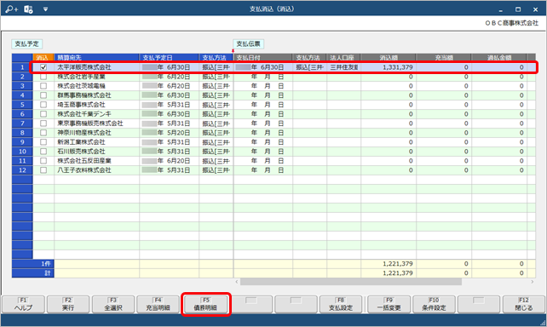Open F5 債務明細

(206, 304)
